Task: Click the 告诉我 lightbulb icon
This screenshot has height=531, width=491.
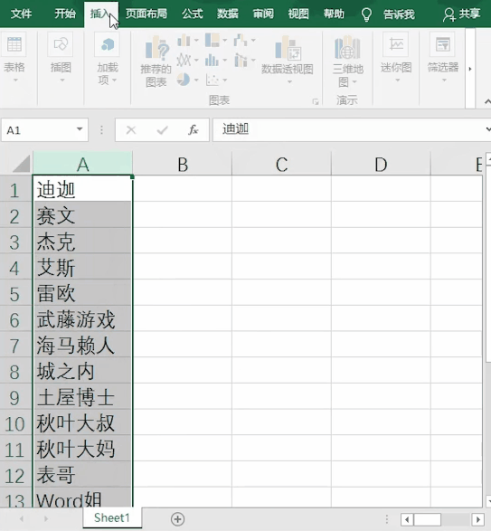Action: [x=366, y=14]
